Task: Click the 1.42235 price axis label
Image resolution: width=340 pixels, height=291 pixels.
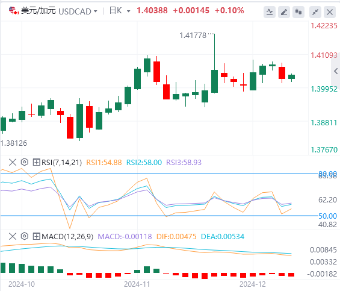Action: [324, 26]
